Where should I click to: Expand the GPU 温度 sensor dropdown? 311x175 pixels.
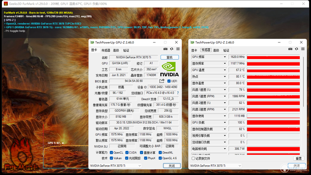[225, 70]
